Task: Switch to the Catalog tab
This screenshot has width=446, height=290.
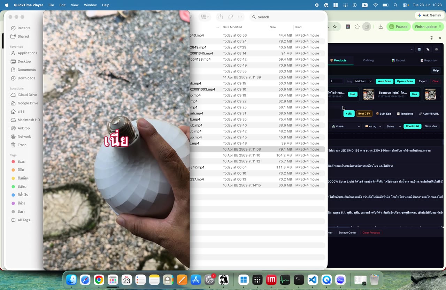Action: pos(368,60)
